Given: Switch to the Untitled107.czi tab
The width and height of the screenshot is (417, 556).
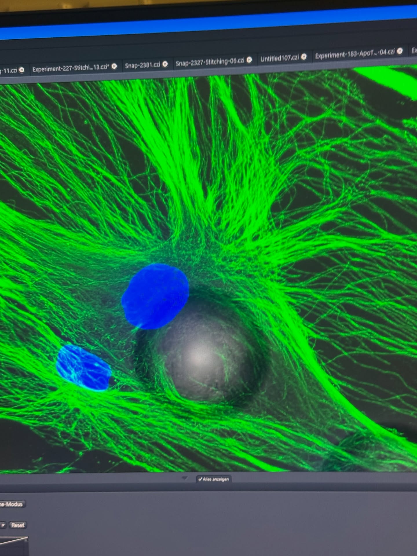Looking at the screenshot, I should pyautogui.click(x=279, y=58).
